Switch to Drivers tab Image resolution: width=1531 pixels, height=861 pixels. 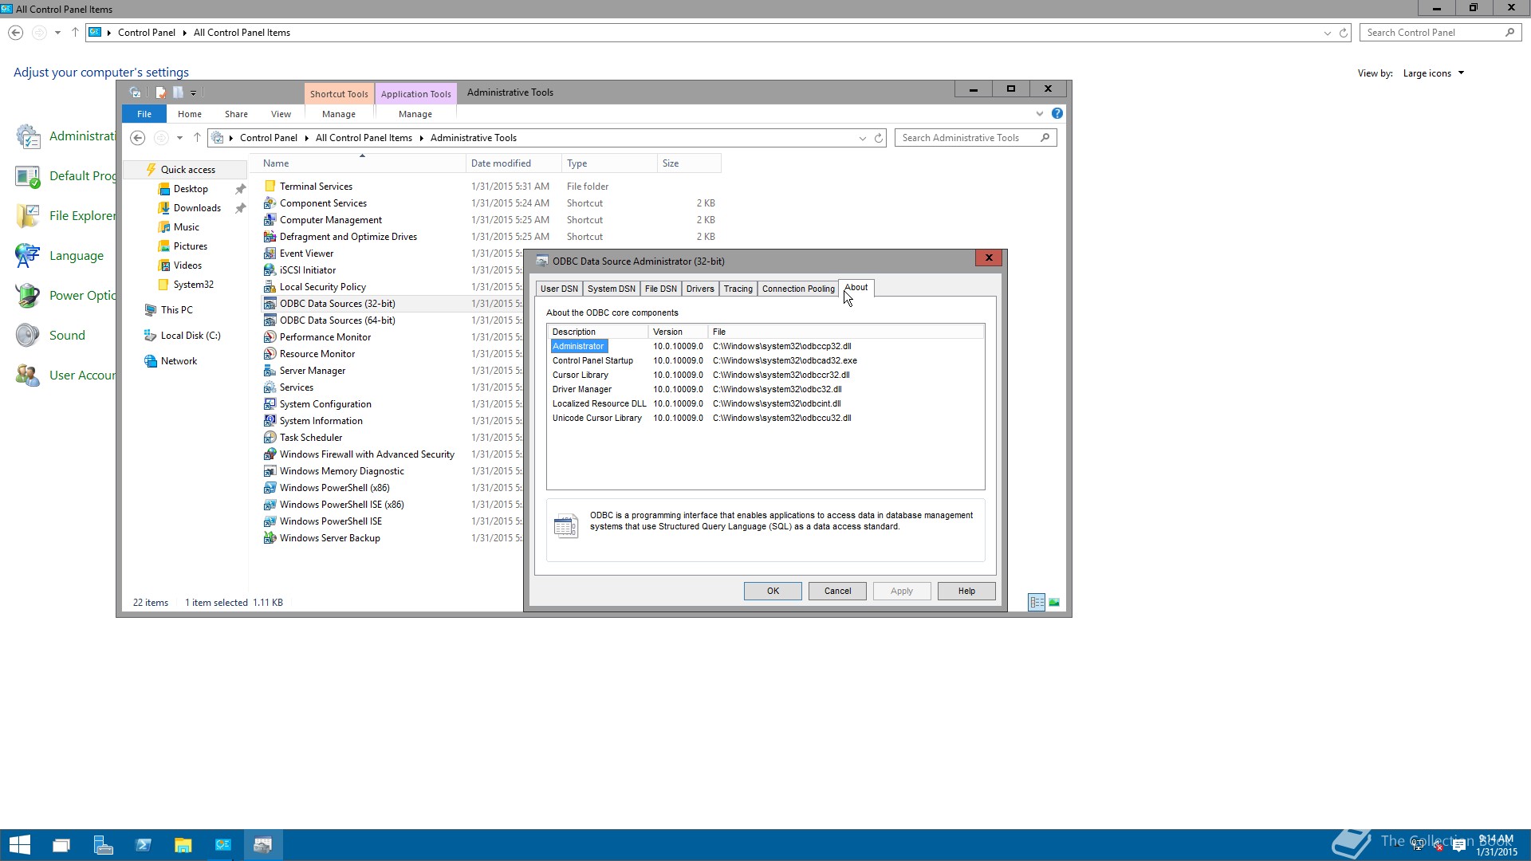(x=699, y=289)
